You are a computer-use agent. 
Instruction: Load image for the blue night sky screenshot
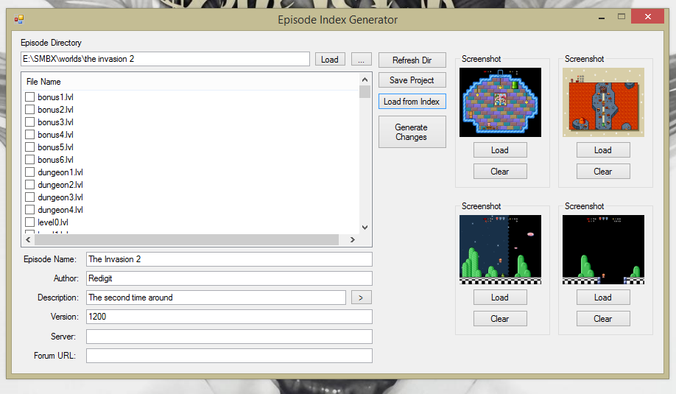[x=500, y=298]
